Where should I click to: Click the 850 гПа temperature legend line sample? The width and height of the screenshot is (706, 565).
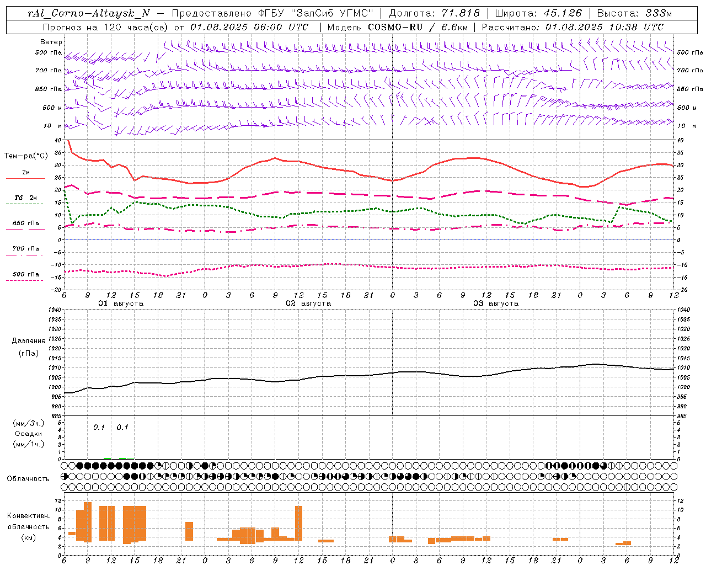25,229
